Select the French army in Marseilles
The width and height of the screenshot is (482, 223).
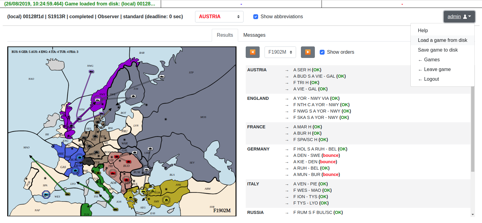pyautogui.click(x=75, y=171)
